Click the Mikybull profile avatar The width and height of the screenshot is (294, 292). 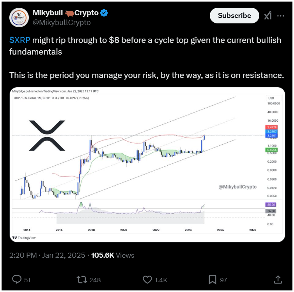pyautogui.click(x=19, y=18)
